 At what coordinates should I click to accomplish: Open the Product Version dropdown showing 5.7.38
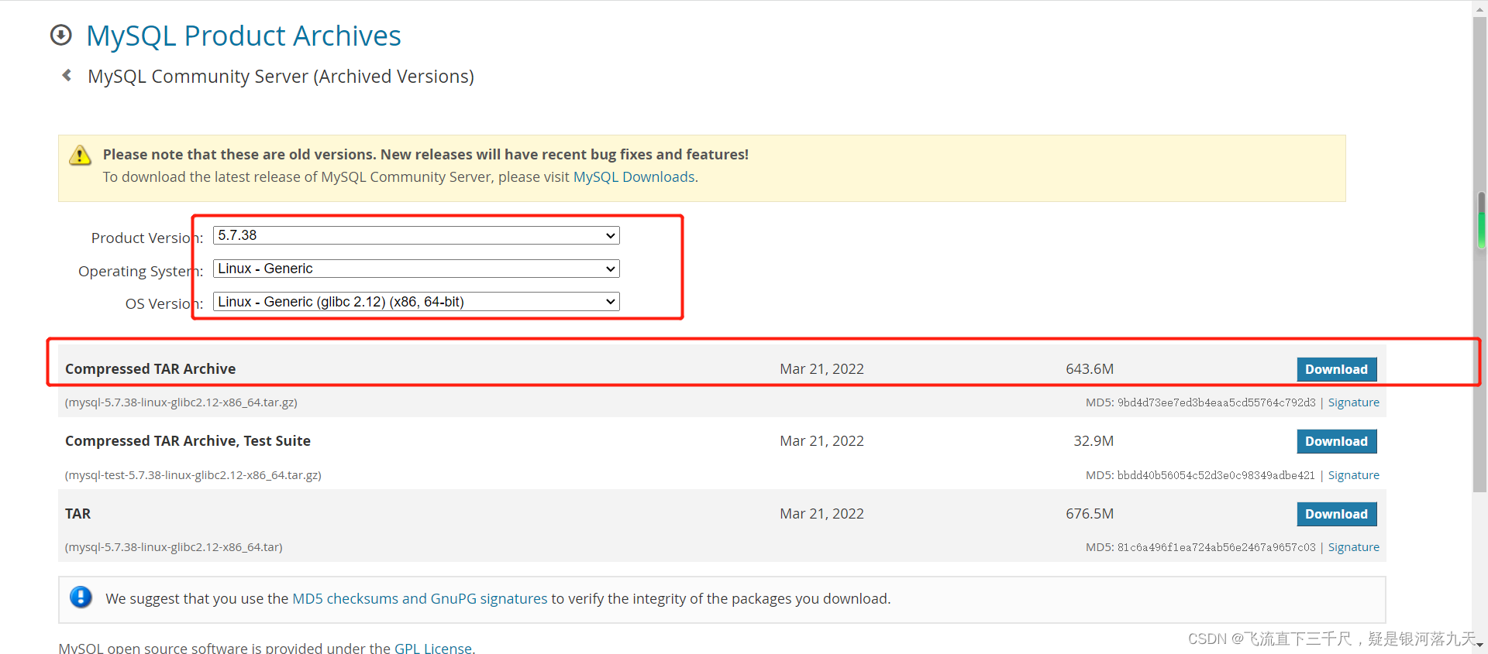pyautogui.click(x=416, y=235)
